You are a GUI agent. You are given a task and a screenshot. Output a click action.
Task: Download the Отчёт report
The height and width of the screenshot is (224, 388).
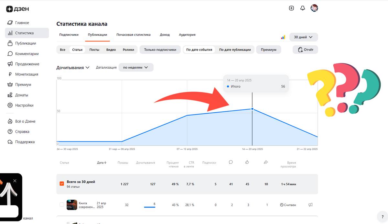click(305, 50)
